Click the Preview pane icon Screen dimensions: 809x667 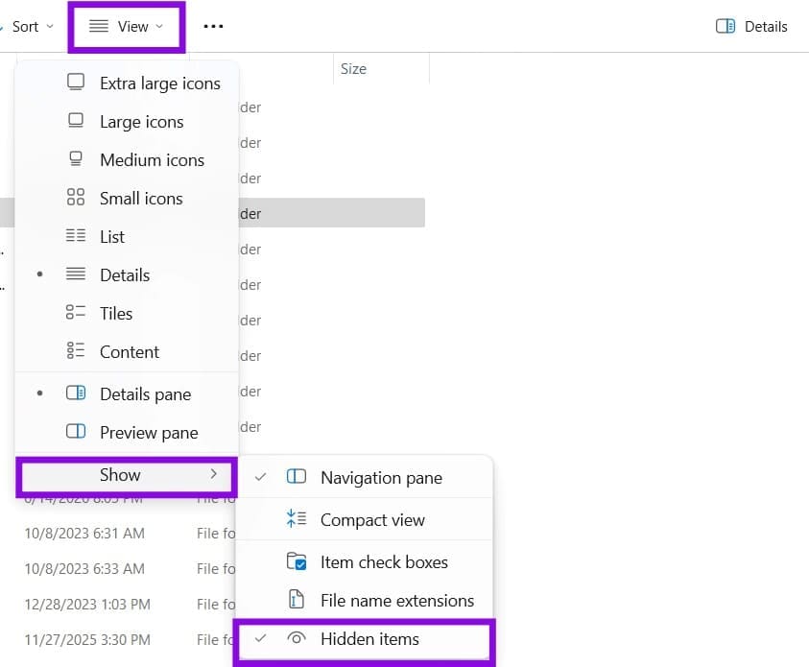pos(76,431)
